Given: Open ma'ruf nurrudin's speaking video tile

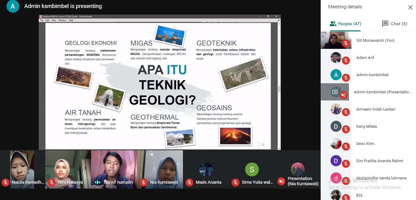Looking at the screenshot, I should (x=114, y=168).
